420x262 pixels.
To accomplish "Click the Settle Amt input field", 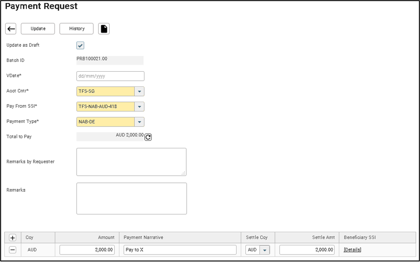I will (307, 250).
